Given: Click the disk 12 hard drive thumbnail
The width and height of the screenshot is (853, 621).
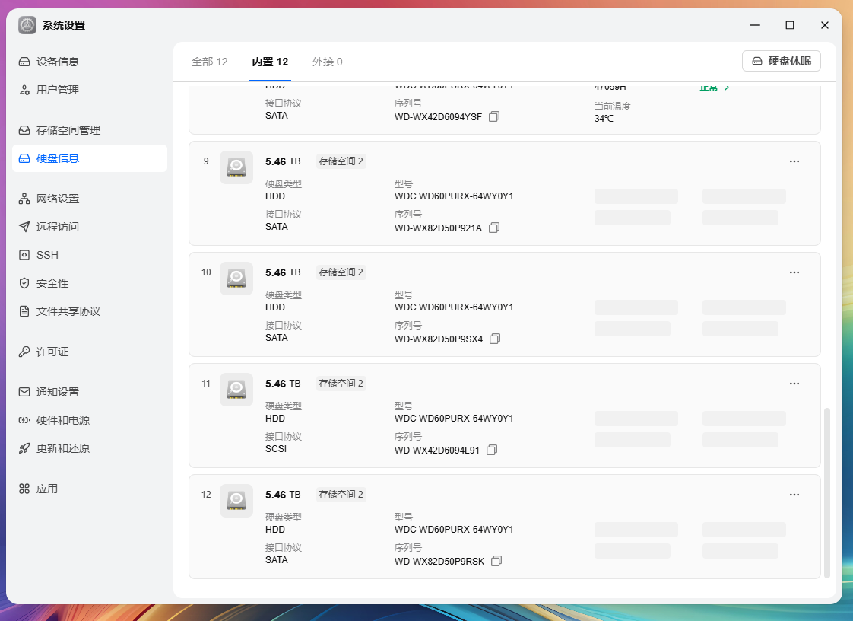Looking at the screenshot, I should (x=236, y=501).
